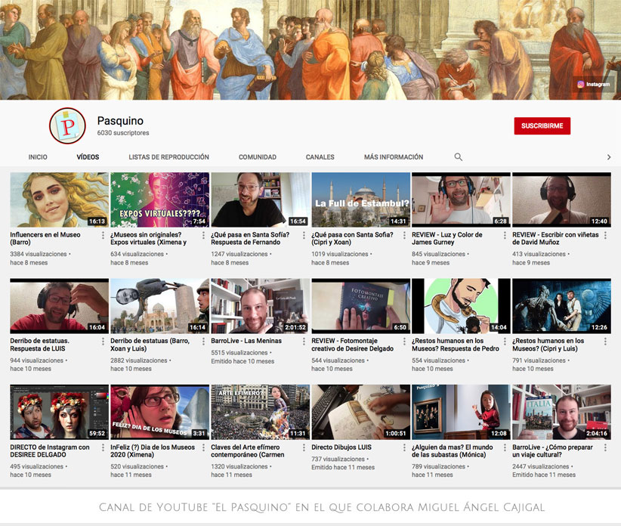621x526 pixels.
Task: Open video title Influencers en el Museo (Barro)
Action: coord(45,239)
